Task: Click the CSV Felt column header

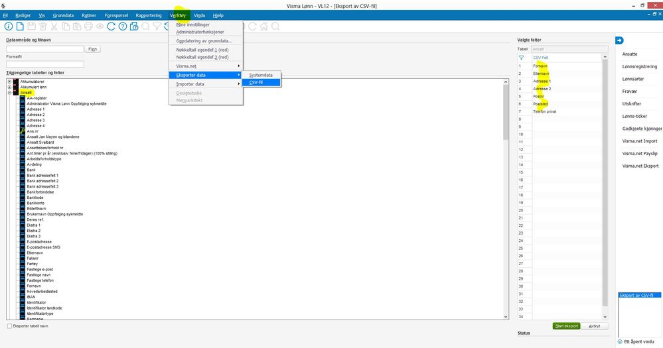Action: [x=567, y=58]
